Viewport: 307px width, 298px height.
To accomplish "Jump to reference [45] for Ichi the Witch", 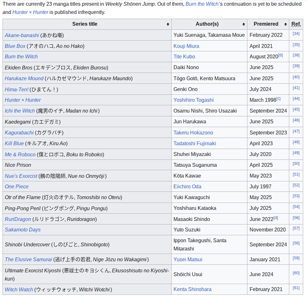I will click(x=296, y=110).
